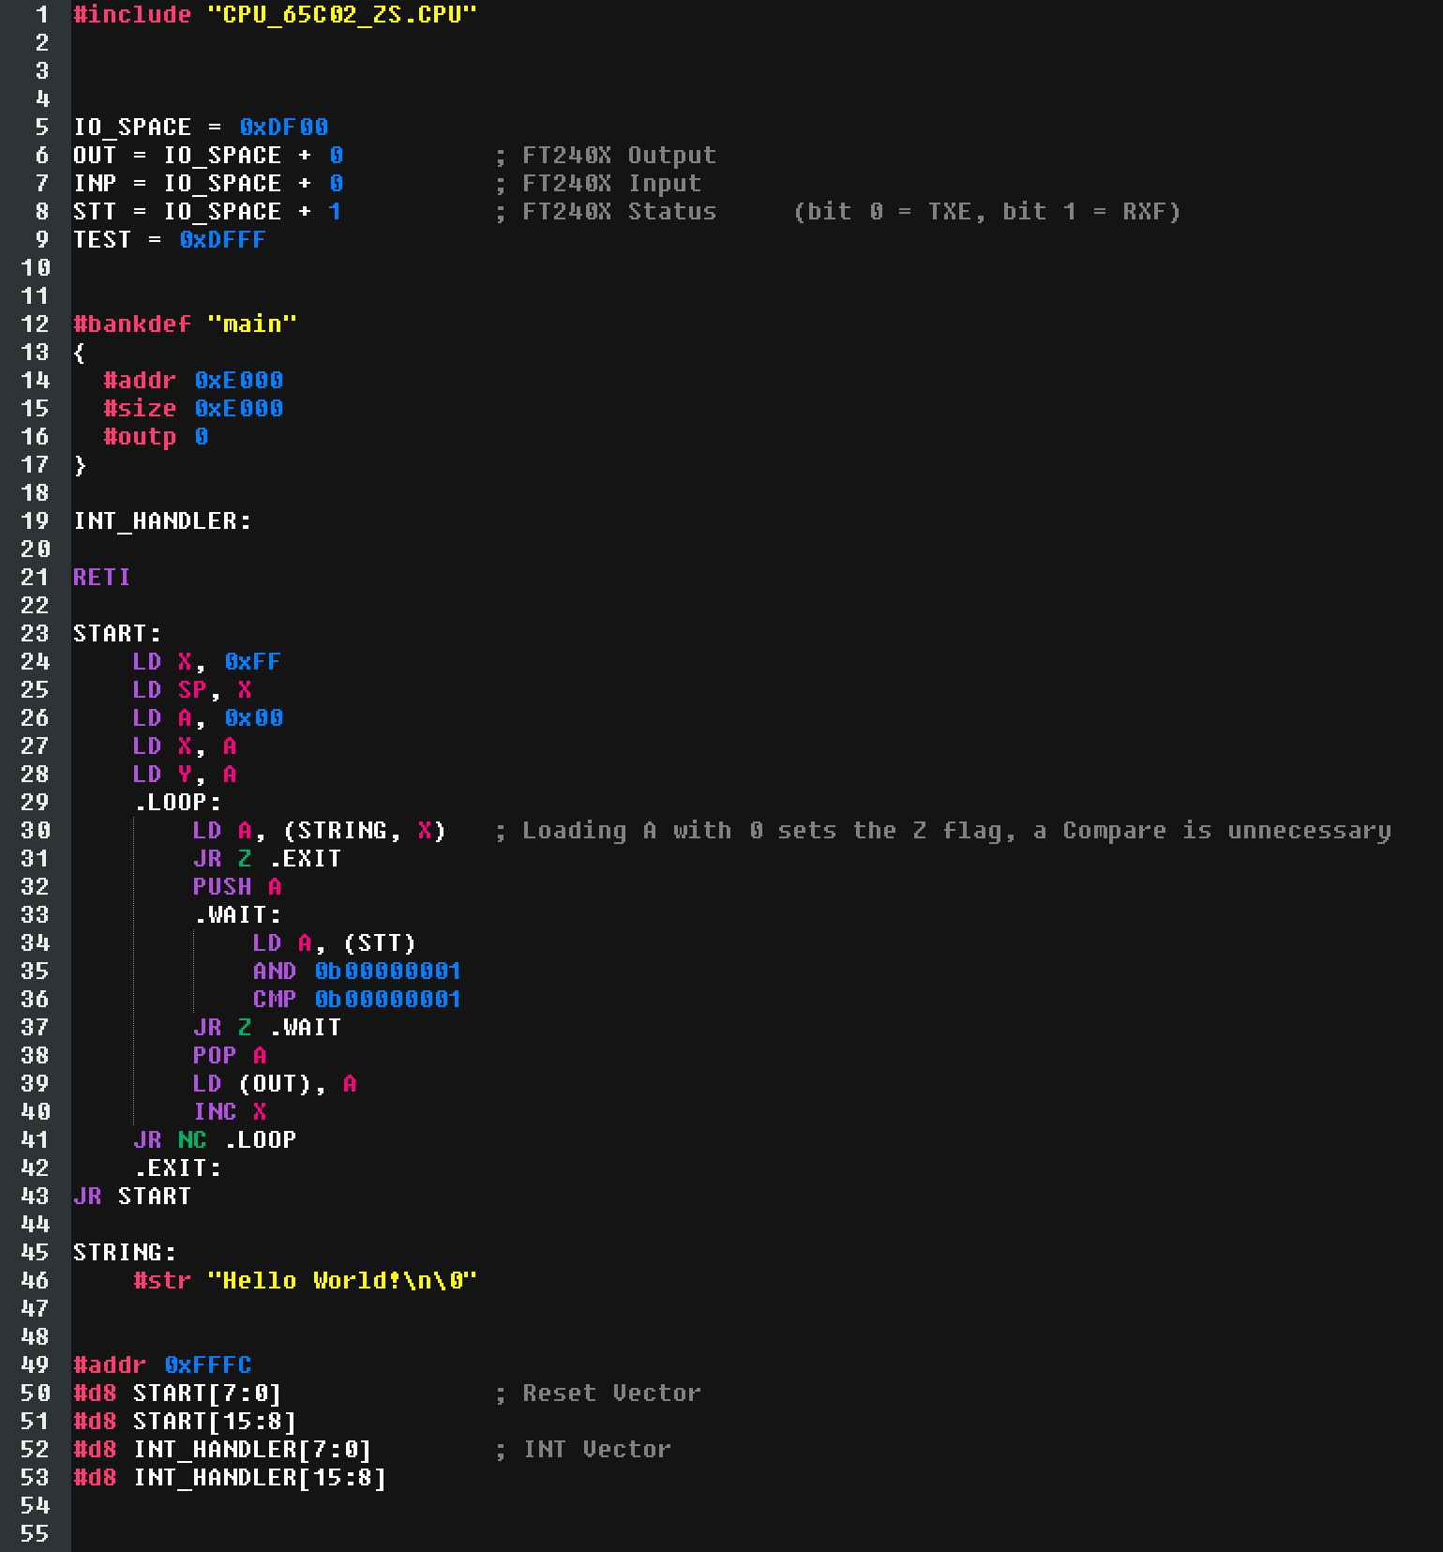Click the .WAIT: local label
This screenshot has width=1443, height=1552.
tap(237, 915)
